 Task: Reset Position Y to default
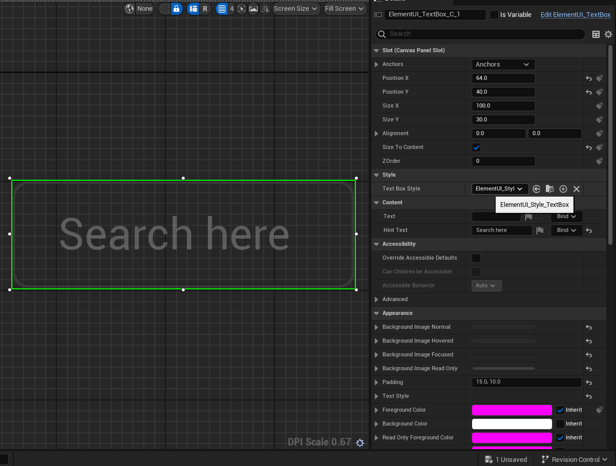(x=589, y=92)
